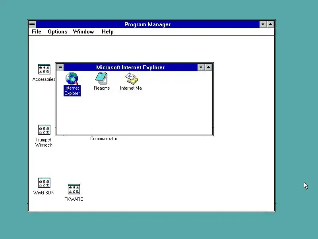The height and width of the screenshot is (239, 318).
Task: Click the Microsoft Internet Explorer title bar
Action: (130, 67)
